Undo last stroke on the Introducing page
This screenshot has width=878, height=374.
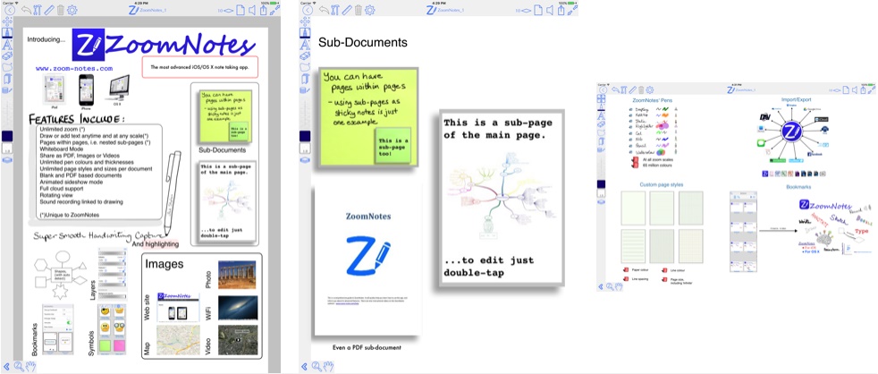pos(26,10)
